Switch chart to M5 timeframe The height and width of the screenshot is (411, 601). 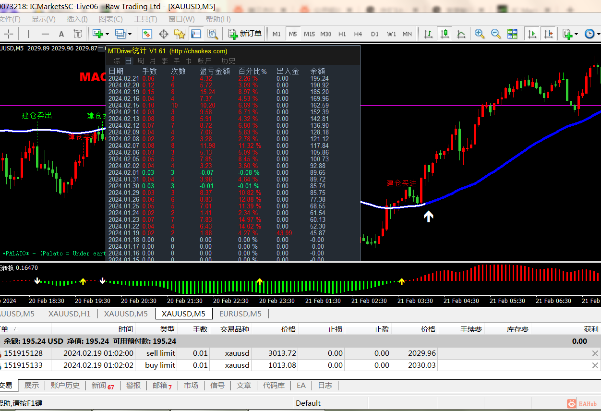pos(293,34)
